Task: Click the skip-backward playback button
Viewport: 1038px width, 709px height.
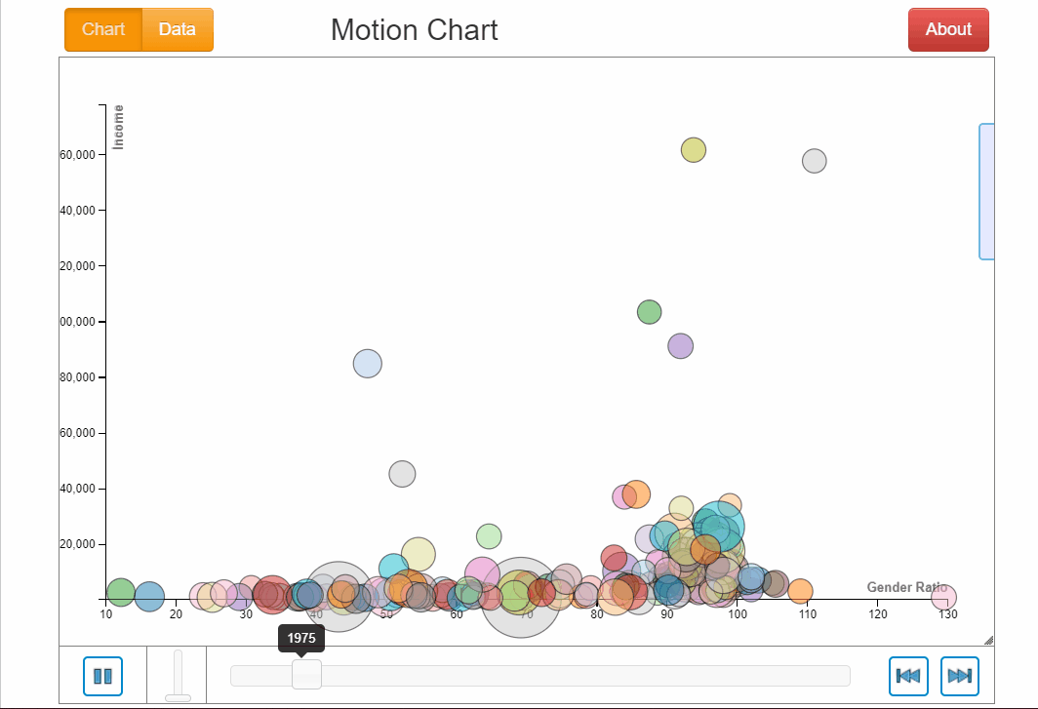Action: [908, 676]
